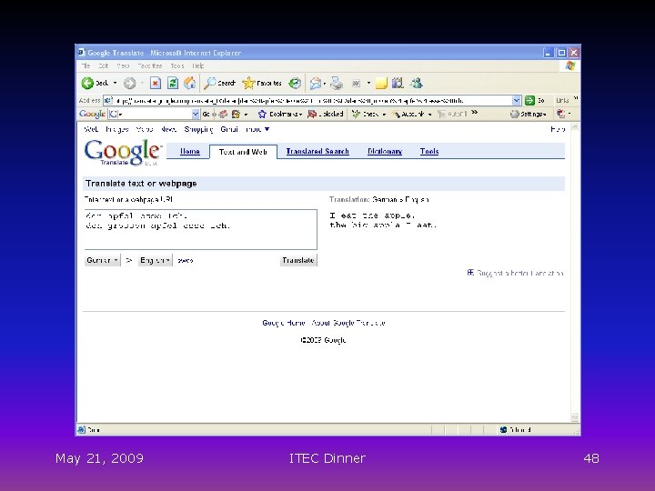This screenshot has height=491, width=655.
Task: Click the Google Translate logo
Action: [123, 152]
